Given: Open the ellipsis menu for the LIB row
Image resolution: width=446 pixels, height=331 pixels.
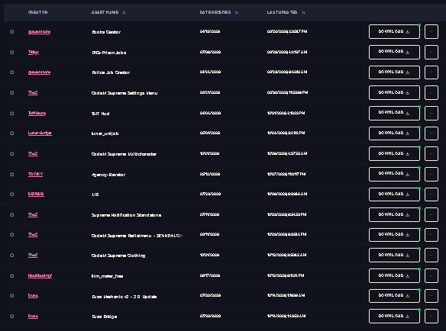Looking at the screenshot, I should tap(431, 194).
